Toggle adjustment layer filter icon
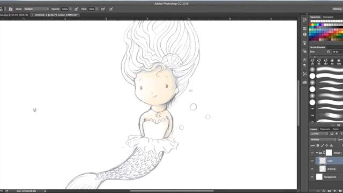This screenshot has height=193, width=343. tap(337, 134)
